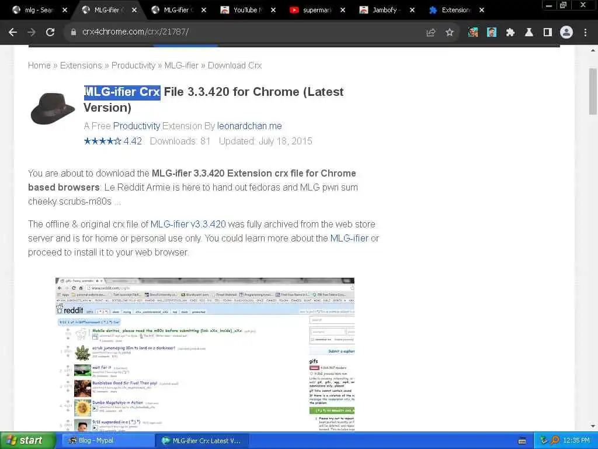This screenshot has height=449, width=598.
Task: Close the Extensions tab
Action: tap(482, 11)
